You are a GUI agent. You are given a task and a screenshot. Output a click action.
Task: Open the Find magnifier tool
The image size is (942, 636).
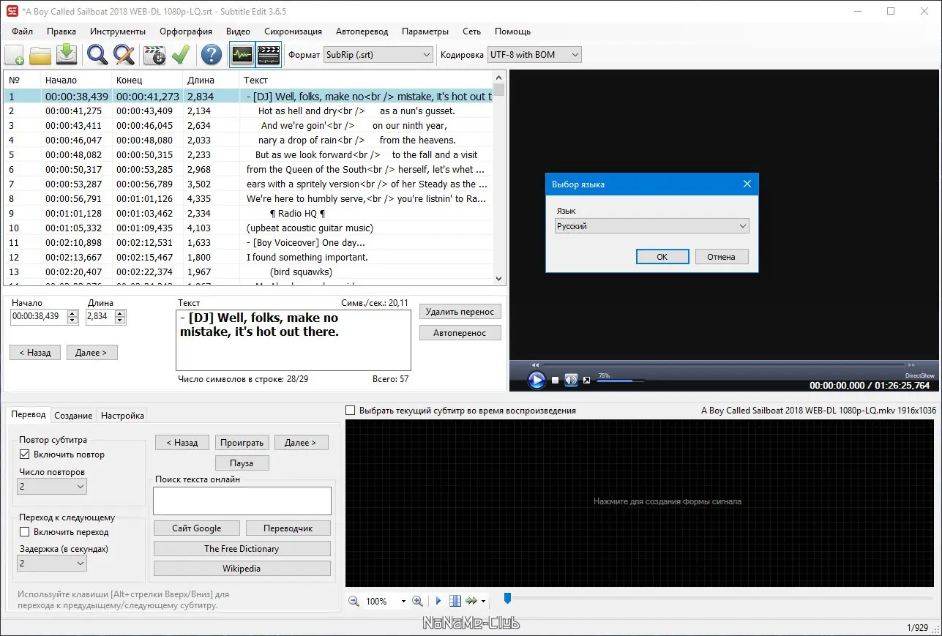pos(97,55)
